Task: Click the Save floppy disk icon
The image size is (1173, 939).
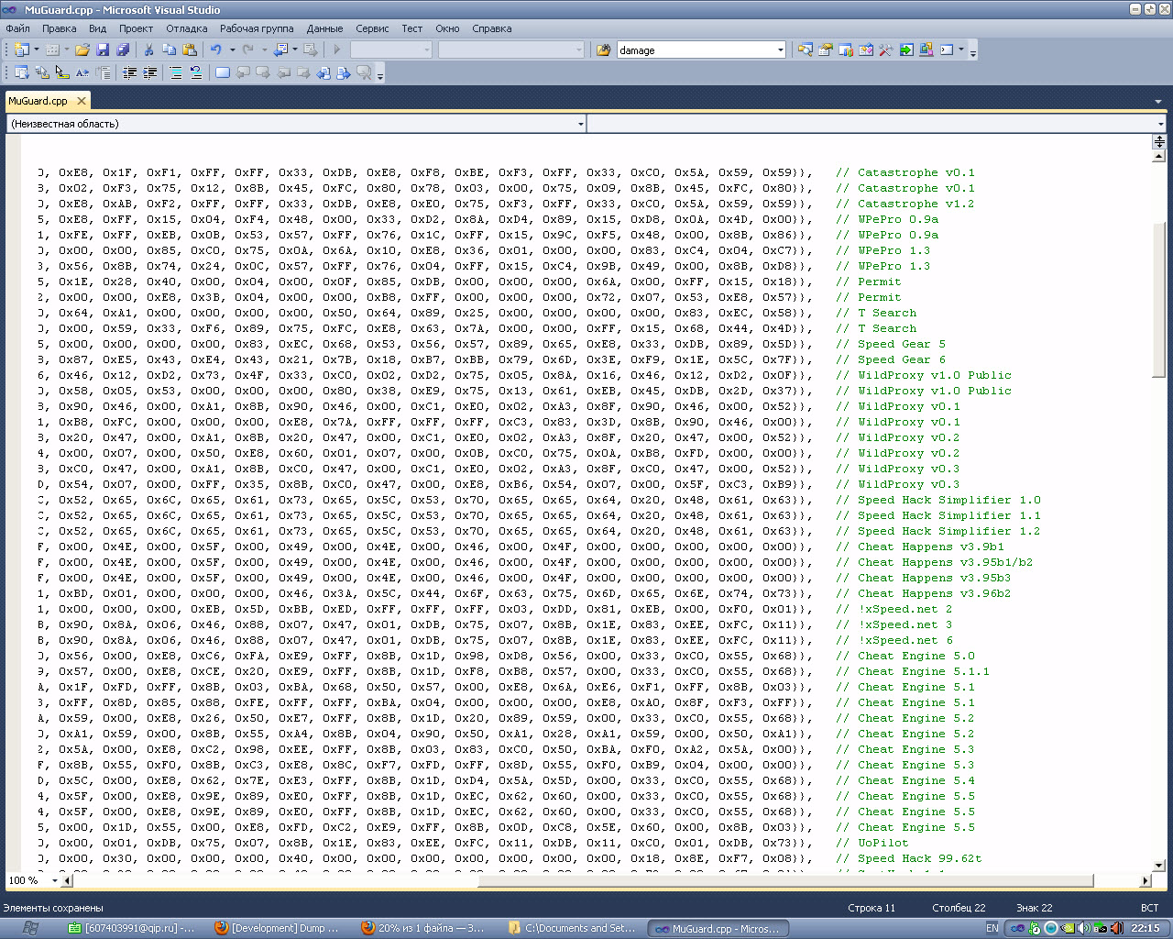Action: [x=103, y=50]
